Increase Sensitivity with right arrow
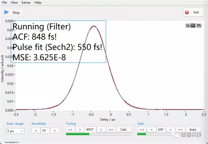 point(55,130)
